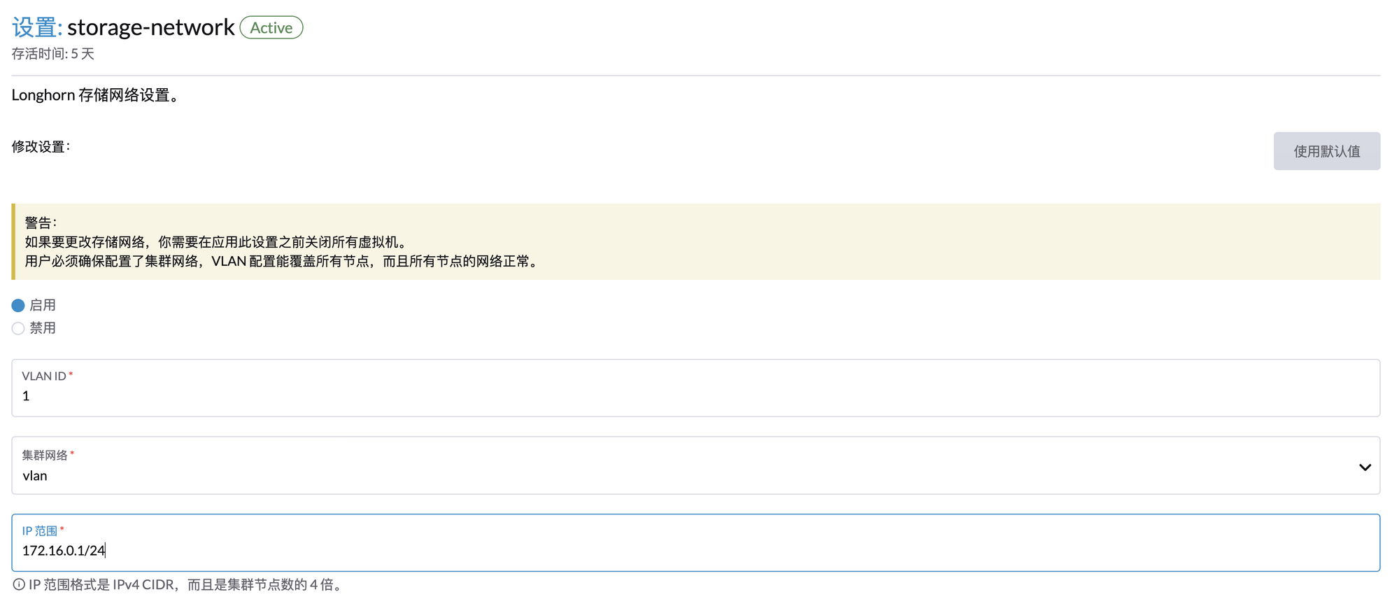Click the VLAN ID field label
The image size is (1399, 599).
(x=44, y=376)
